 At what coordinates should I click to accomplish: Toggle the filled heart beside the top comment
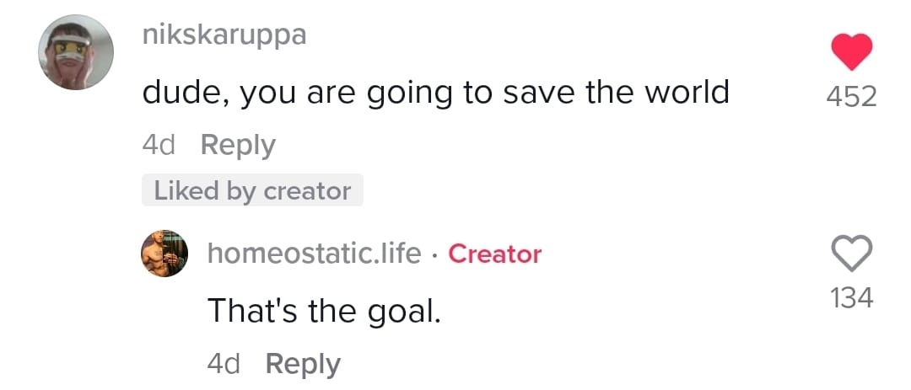pos(850,52)
